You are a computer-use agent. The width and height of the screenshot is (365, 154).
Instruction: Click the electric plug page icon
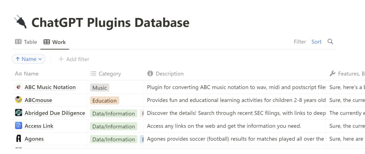pyautogui.click(x=20, y=22)
